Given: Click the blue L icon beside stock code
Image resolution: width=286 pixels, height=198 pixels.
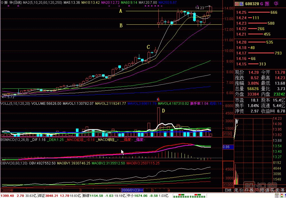Looking at the screenshot, I should [x=241, y=4].
